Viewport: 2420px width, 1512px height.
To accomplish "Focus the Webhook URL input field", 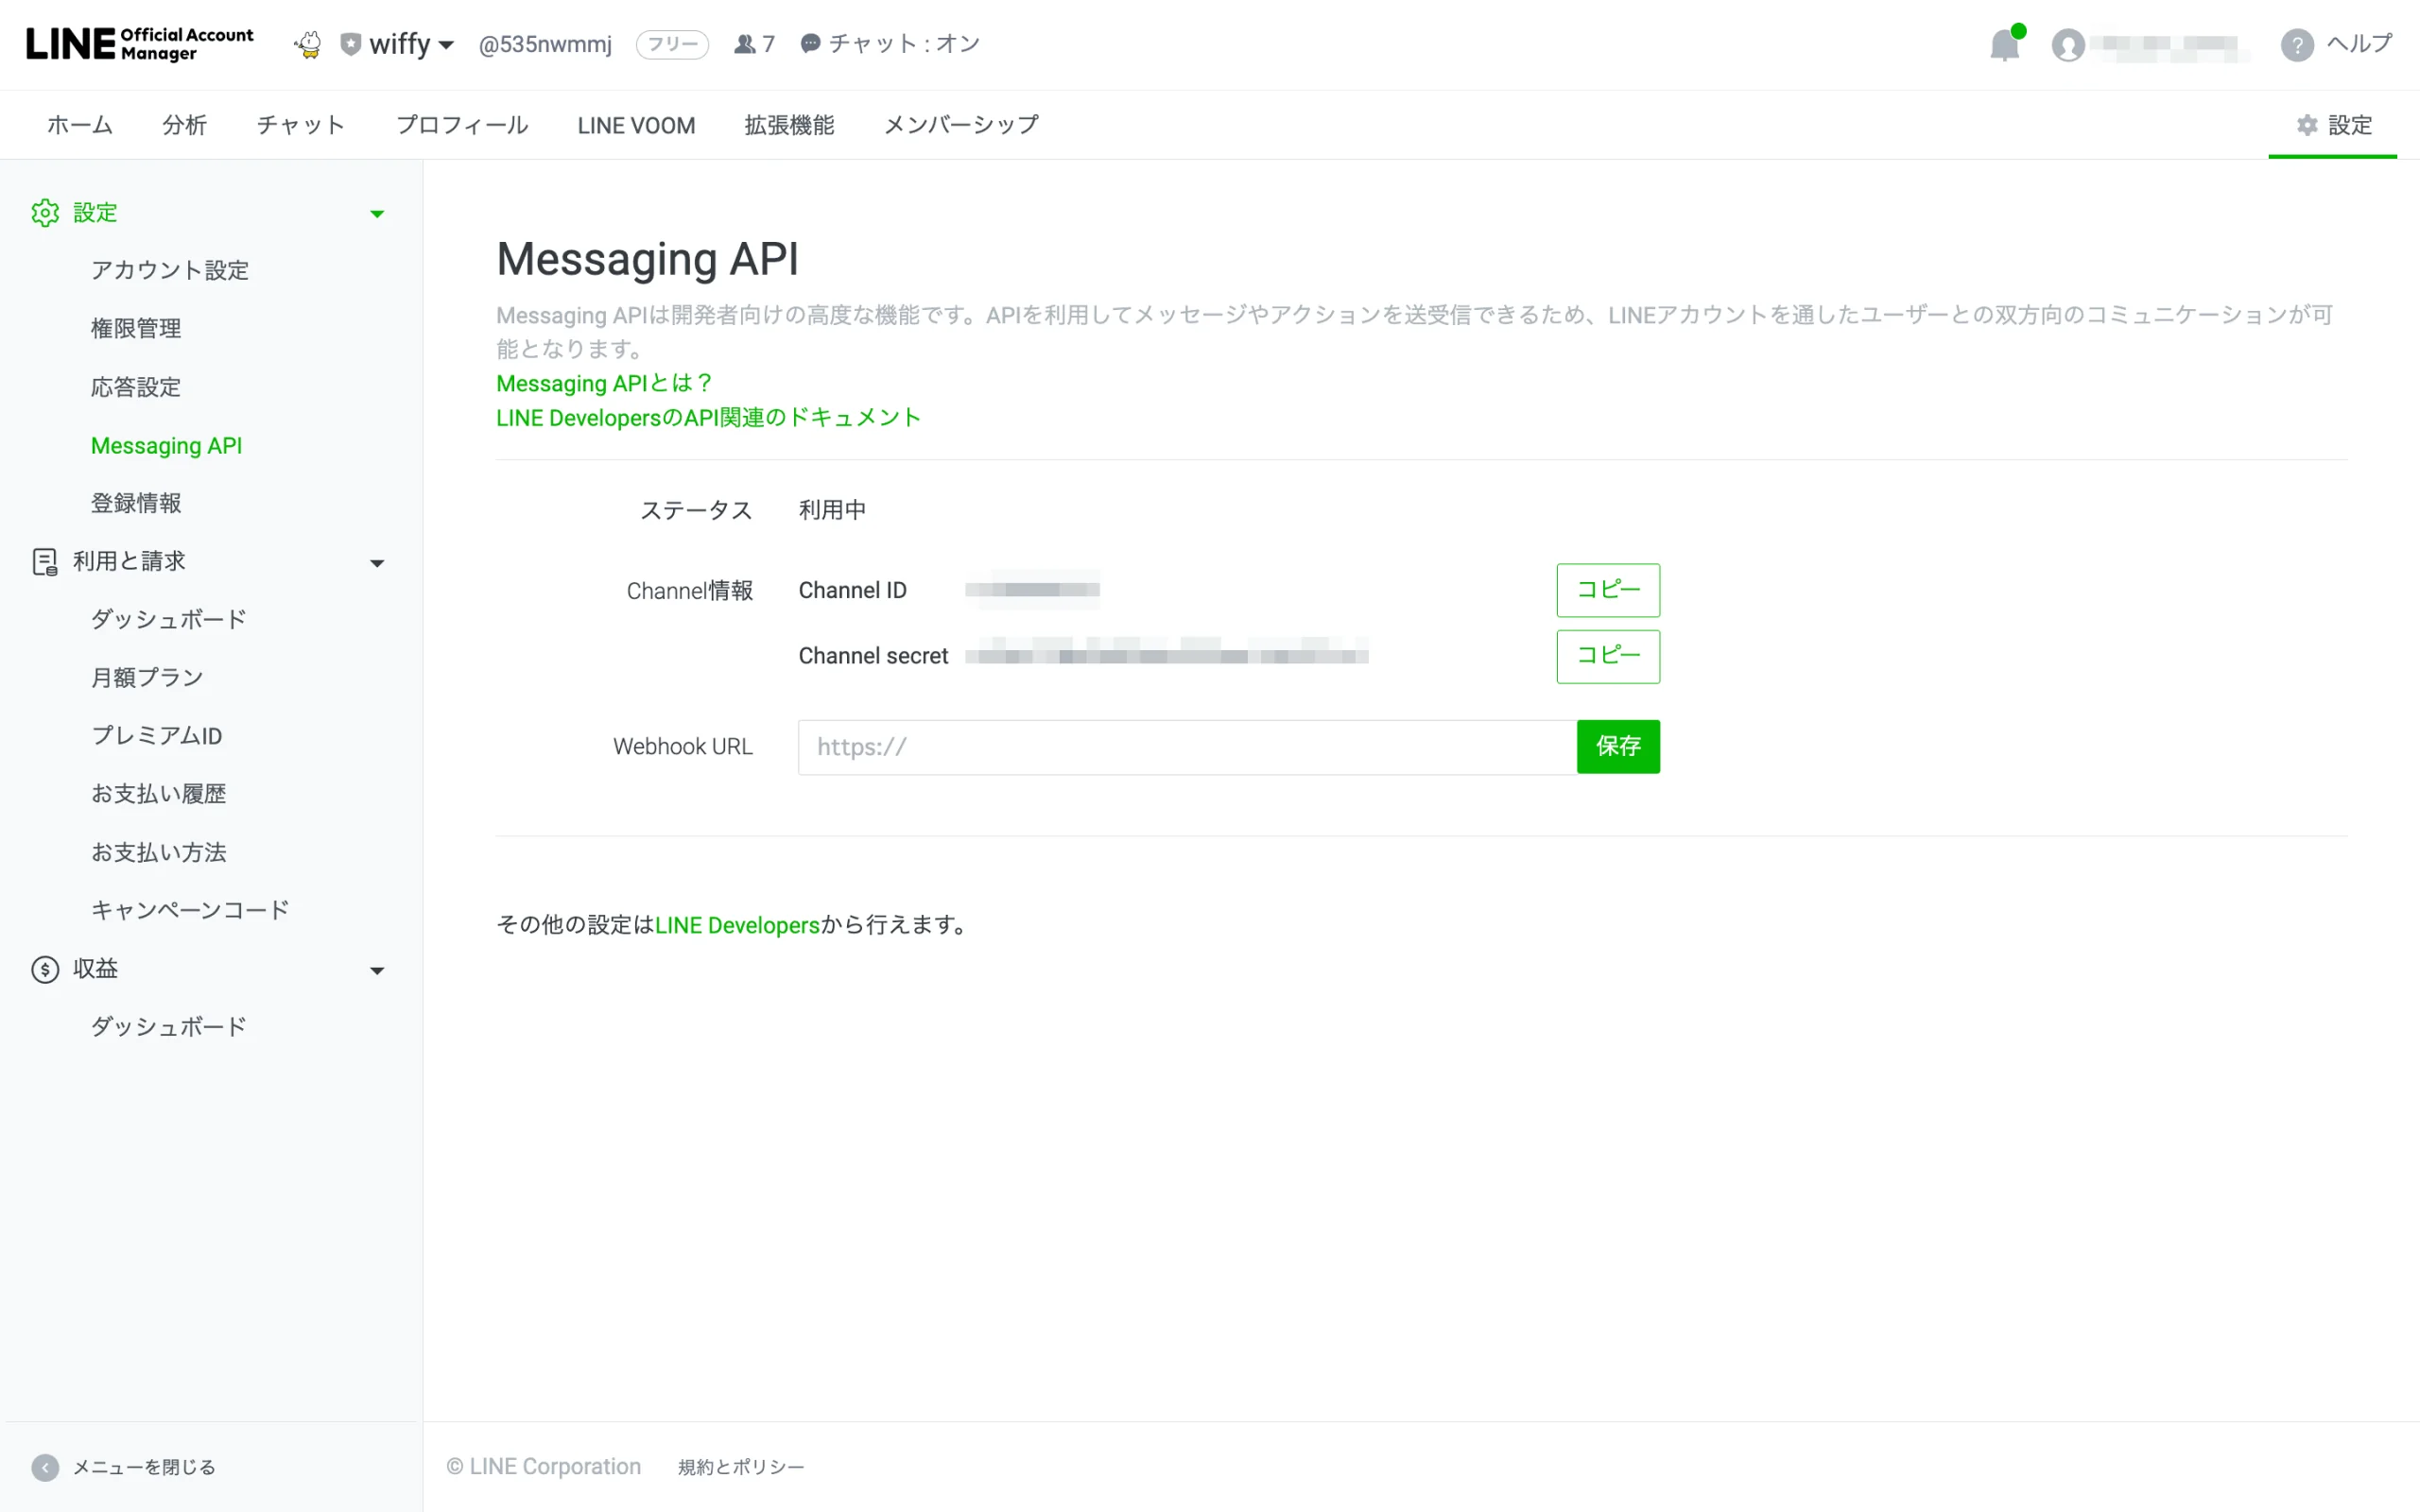I will pyautogui.click(x=1187, y=747).
